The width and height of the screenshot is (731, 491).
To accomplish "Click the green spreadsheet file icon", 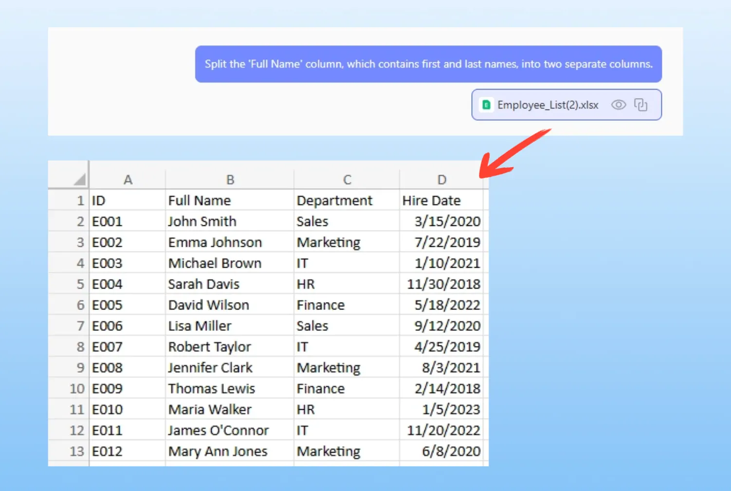I will coord(486,105).
